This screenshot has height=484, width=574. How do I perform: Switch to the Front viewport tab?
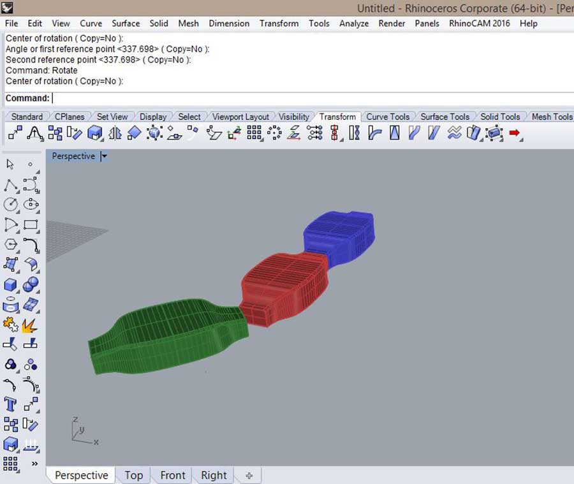click(x=173, y=475)
